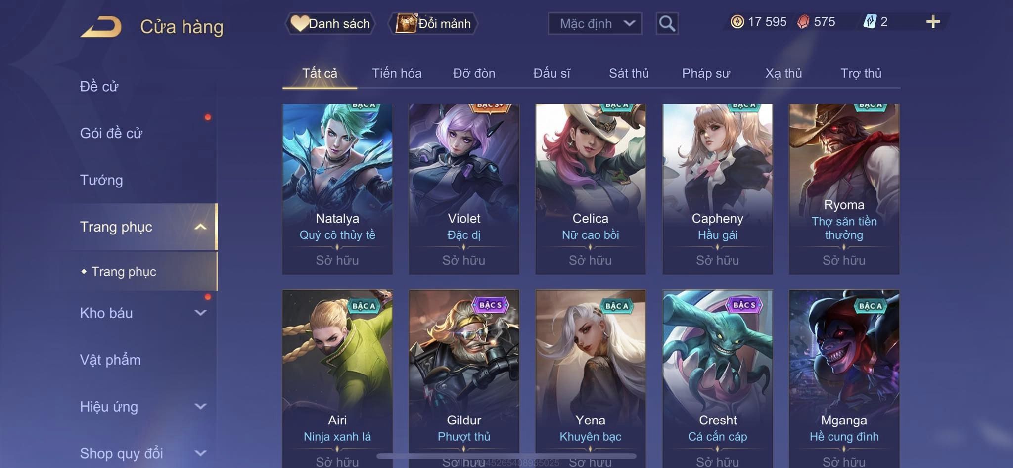
Task: Click the golden back arrow icon
Action: (101, 26)
